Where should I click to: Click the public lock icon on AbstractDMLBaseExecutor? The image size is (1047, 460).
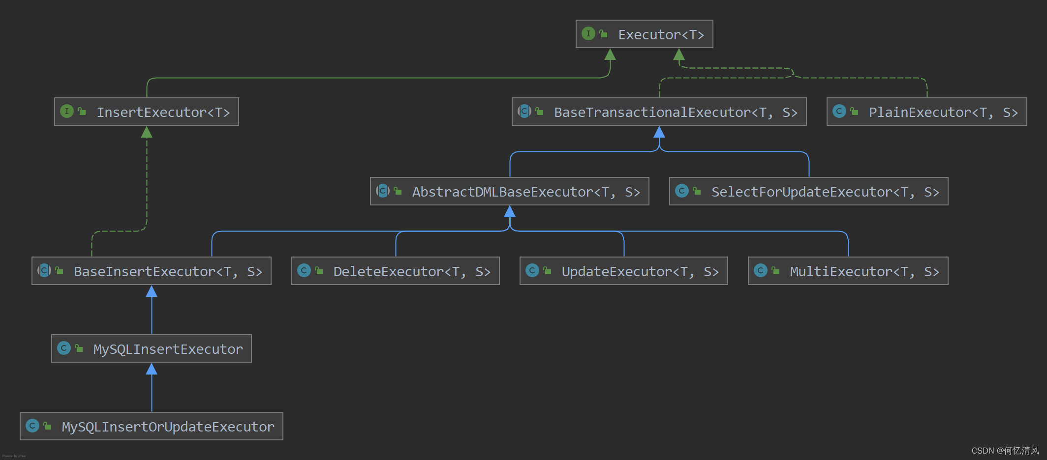398,191
